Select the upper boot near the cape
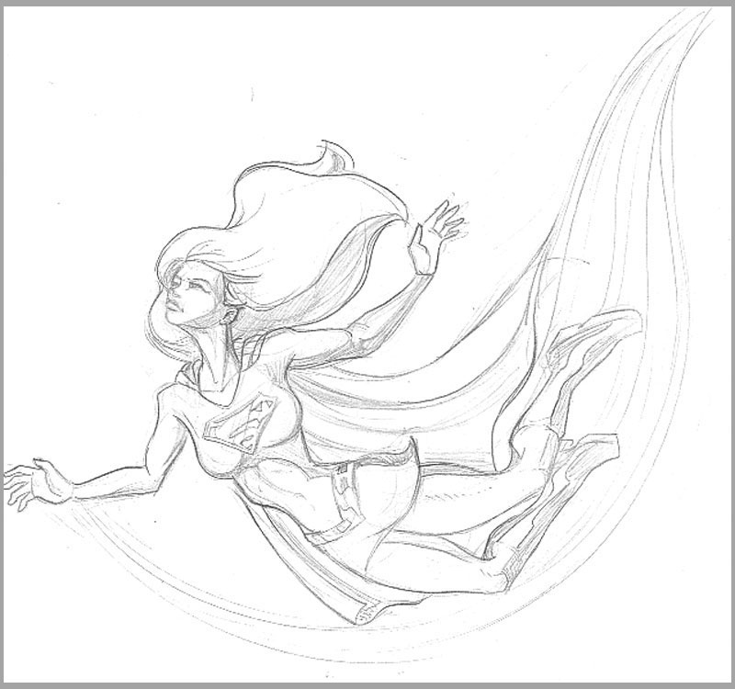735x689 pixels. 588,335
